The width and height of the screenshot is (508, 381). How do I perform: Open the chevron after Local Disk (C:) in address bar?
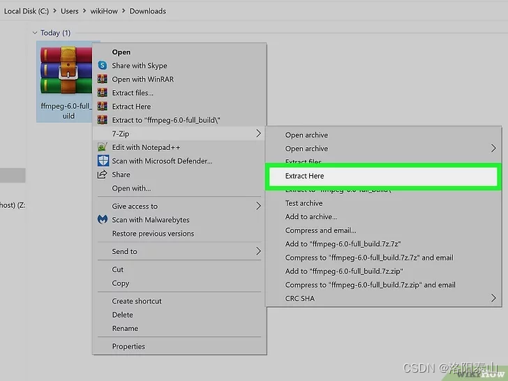pyautogui.click(x=54, y=11)
